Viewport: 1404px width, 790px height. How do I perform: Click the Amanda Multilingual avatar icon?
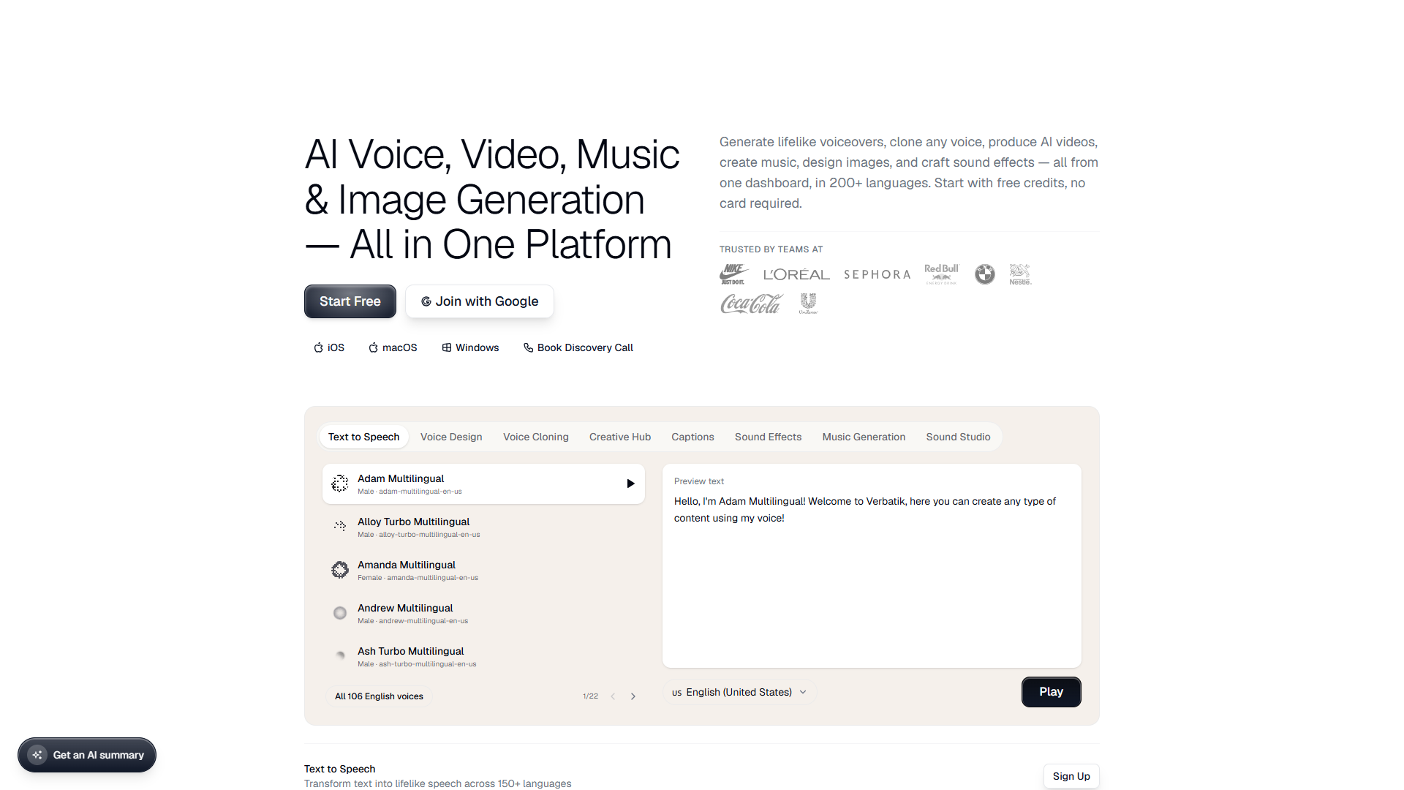tap(340, 570)
